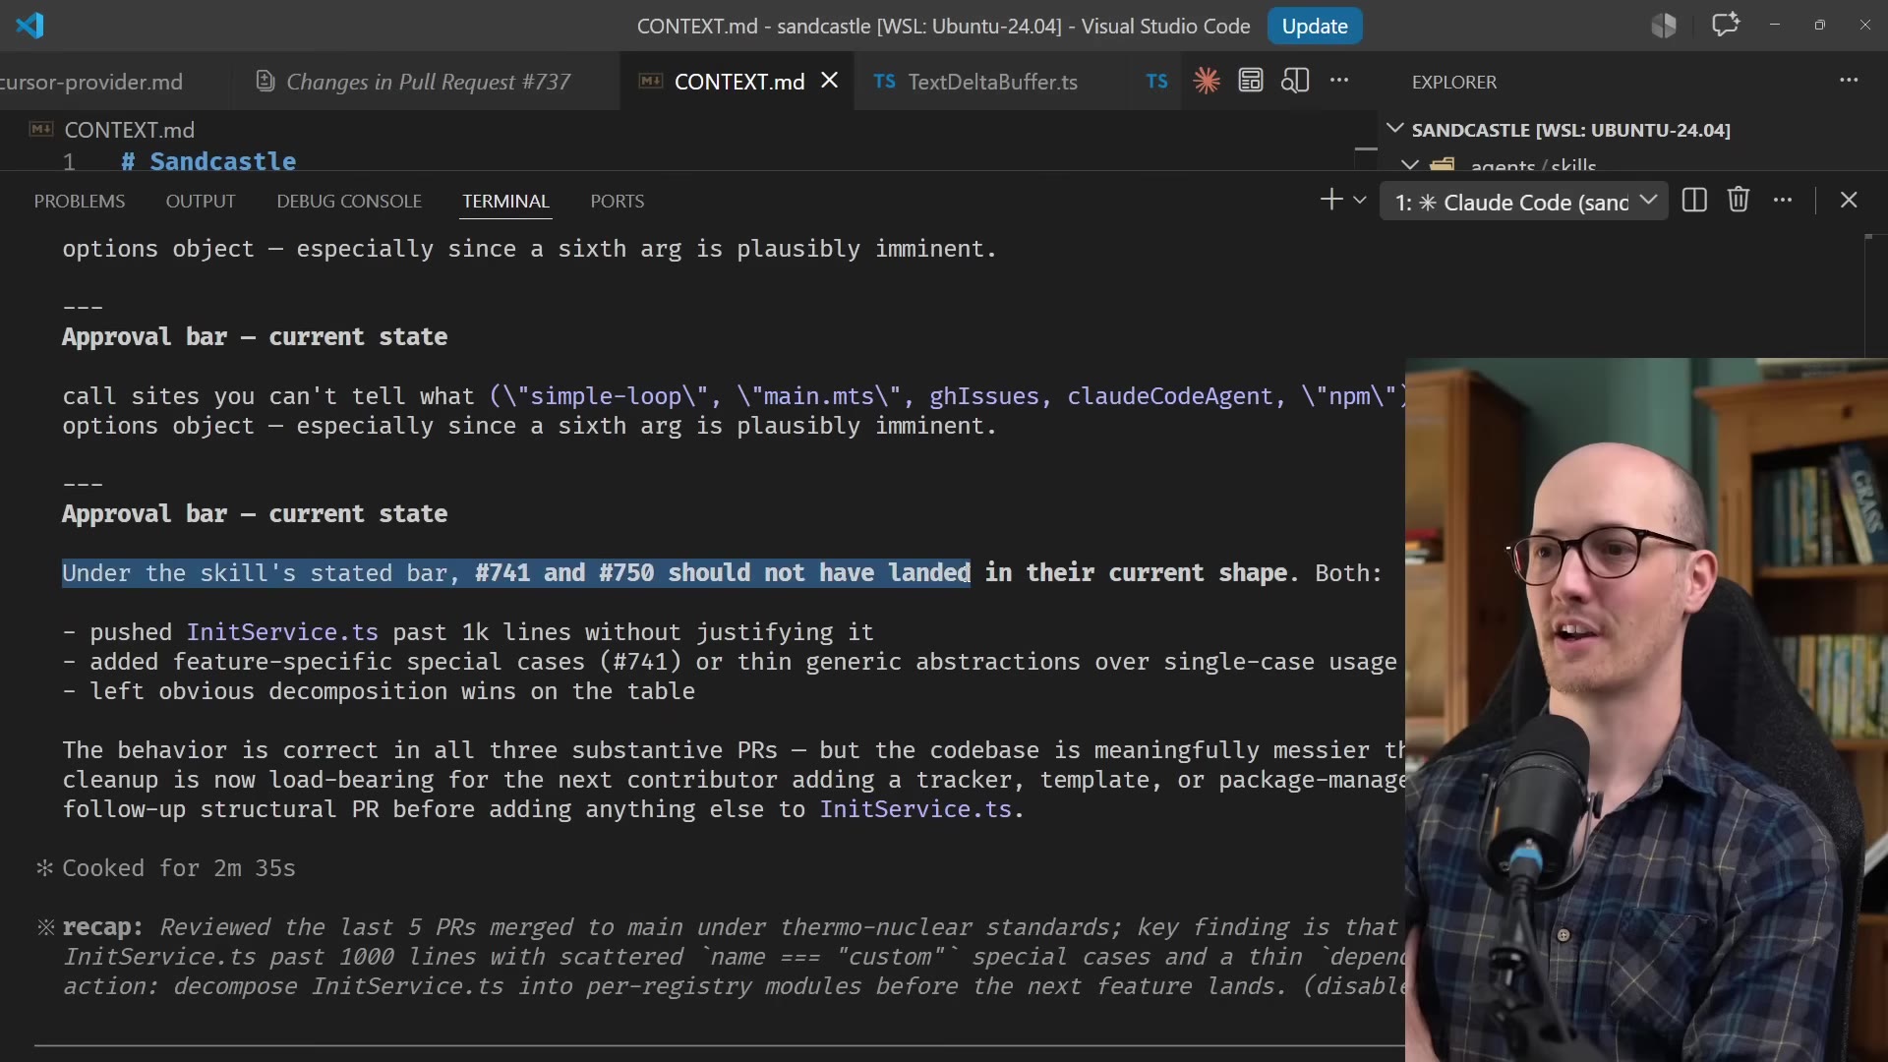Click 'InitService.ts' in the 'pushed' bullet line
This screenshot has width=1888, height=1062.
(282, 632)
